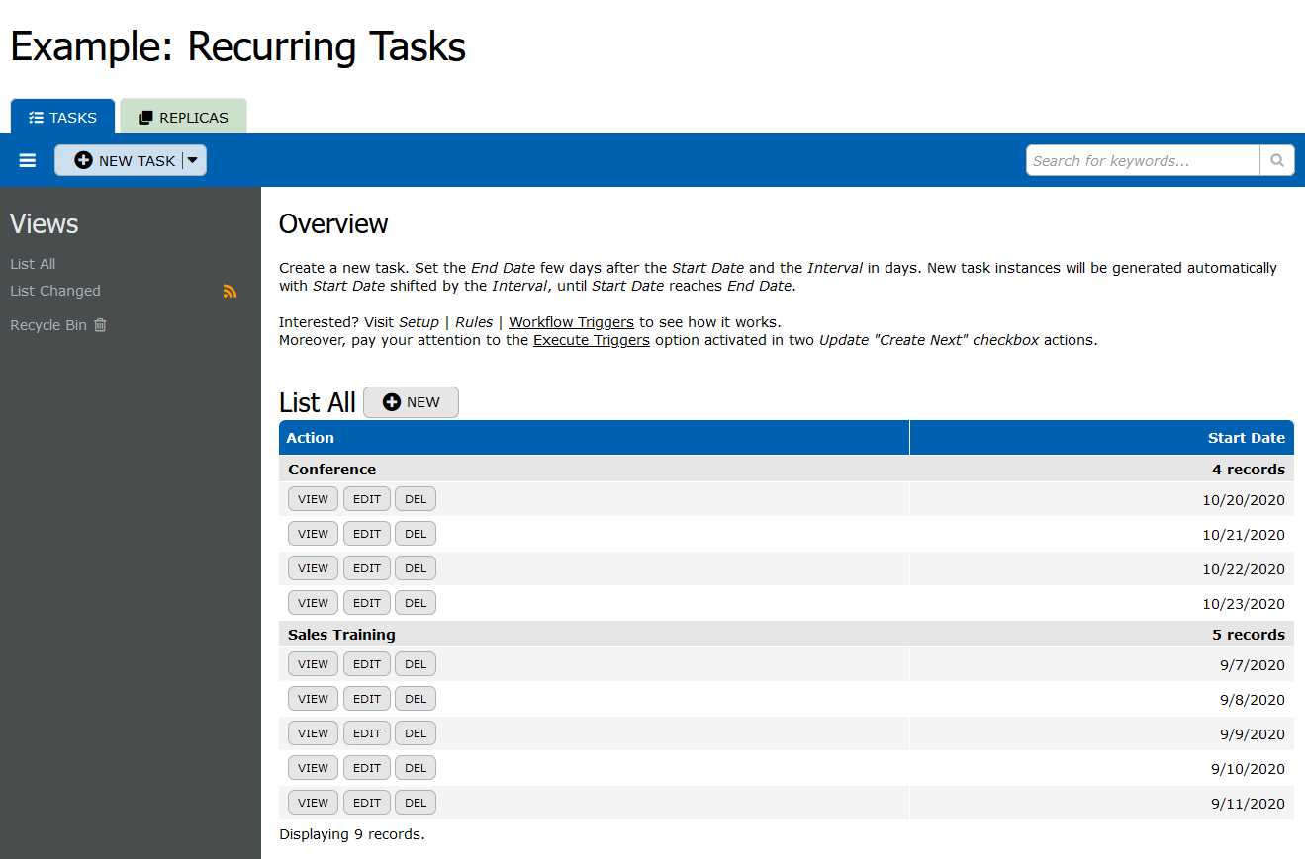Open the Recycle Bin trash icon
1305x859 pixels.
100,325
